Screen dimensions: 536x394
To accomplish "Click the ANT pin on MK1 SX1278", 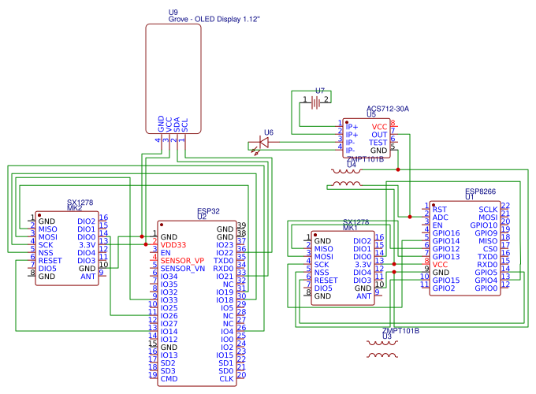I will click(x=363, y=296).
